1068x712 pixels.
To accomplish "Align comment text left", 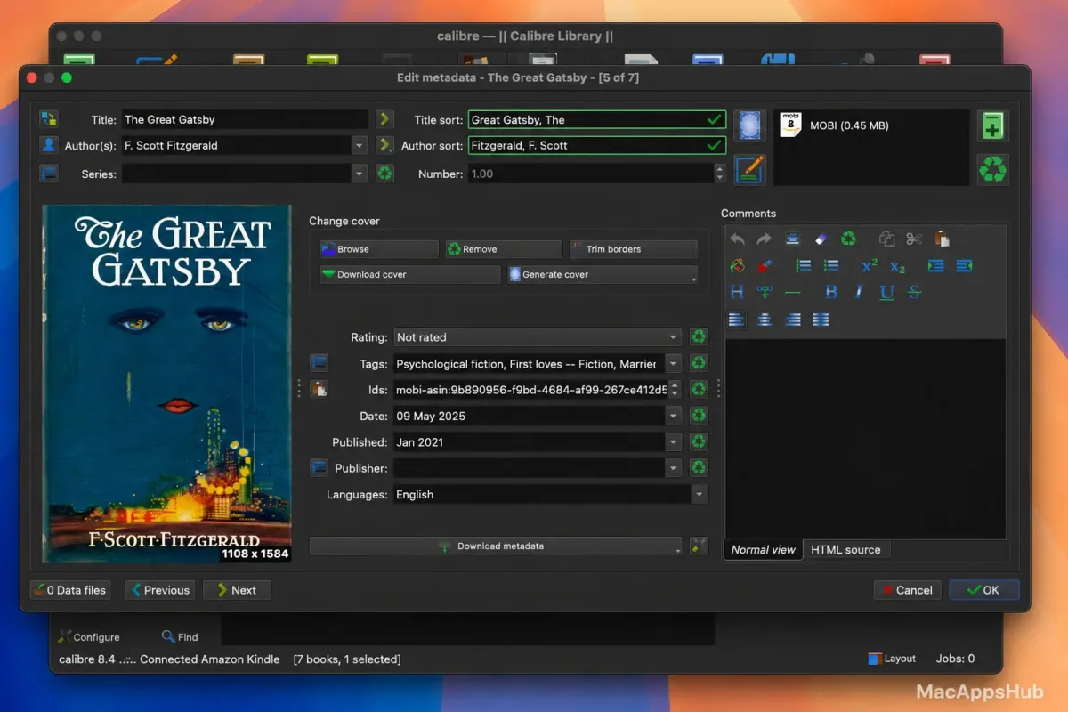I will 736,319.
